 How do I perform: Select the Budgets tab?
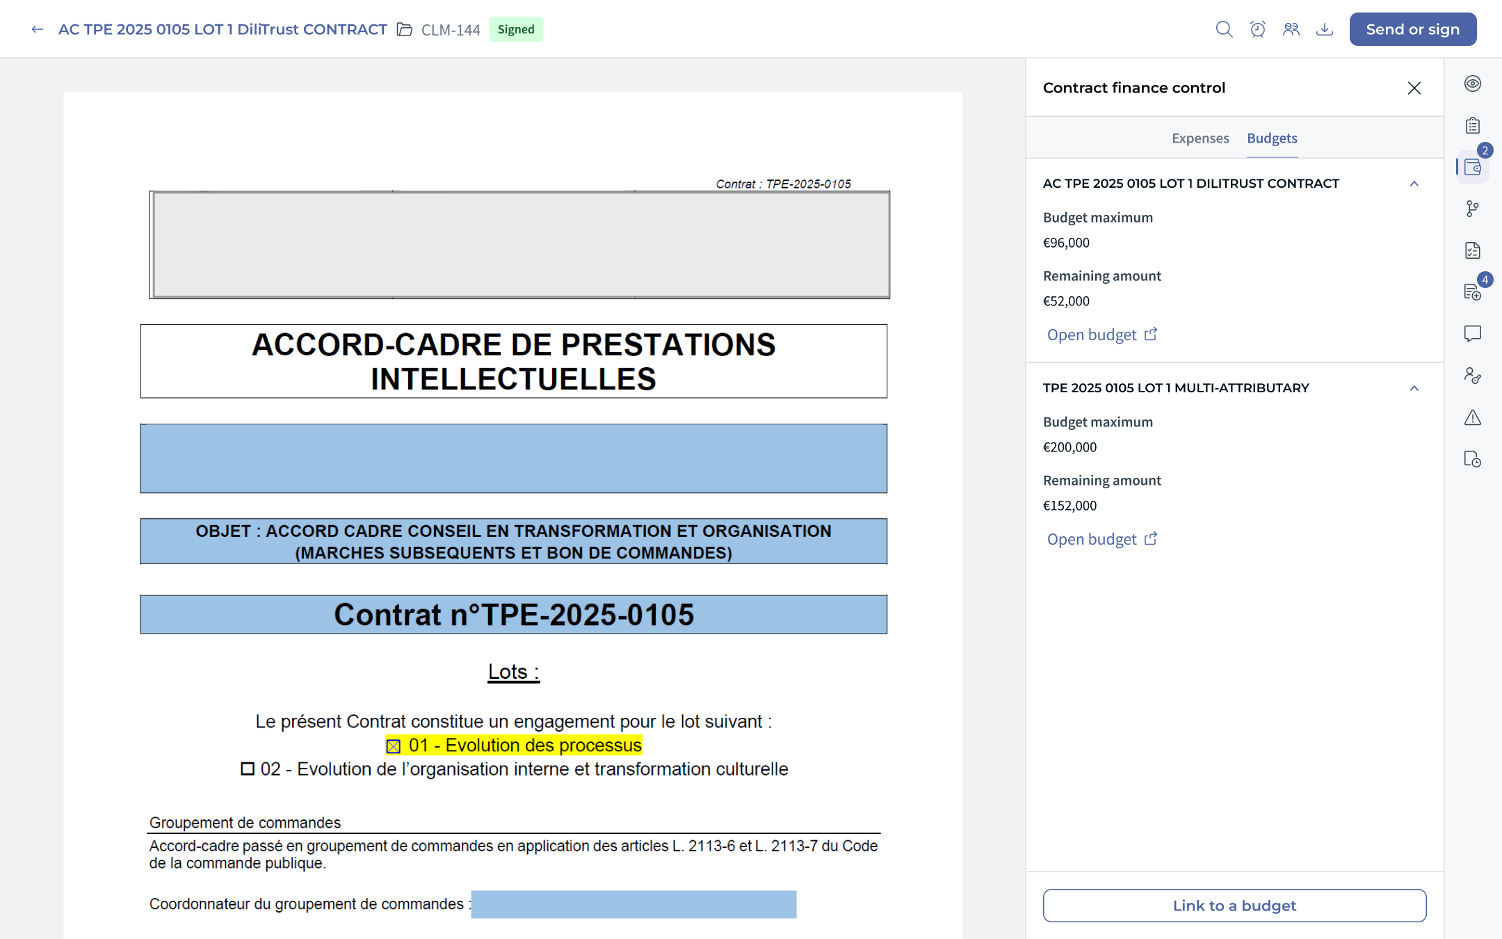point(1272,138)
